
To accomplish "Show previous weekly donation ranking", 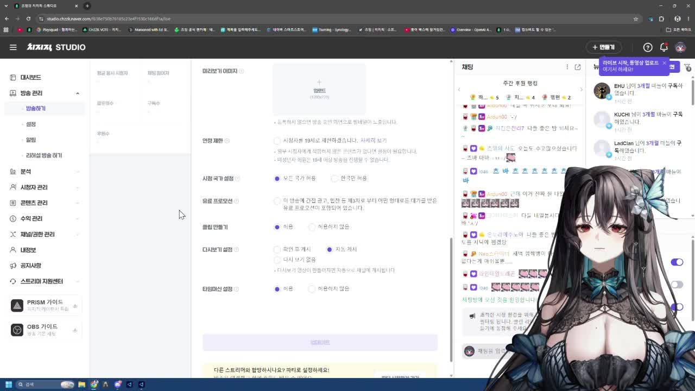I will tap(459, 90).
